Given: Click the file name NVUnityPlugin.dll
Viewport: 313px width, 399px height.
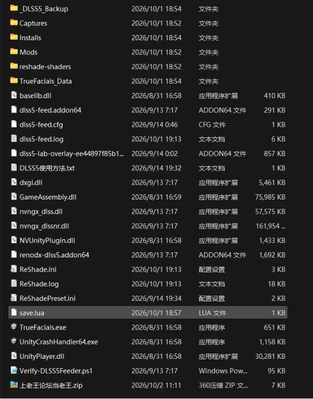Looking at the screenshot, I should click(47, 240).
